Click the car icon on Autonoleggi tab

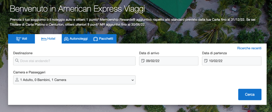66,39
